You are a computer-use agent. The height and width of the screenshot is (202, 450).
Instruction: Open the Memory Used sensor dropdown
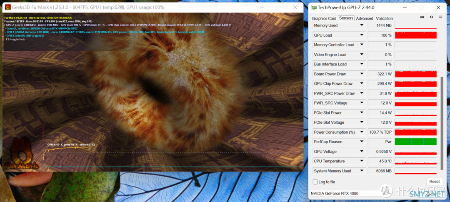click(362, 25)
